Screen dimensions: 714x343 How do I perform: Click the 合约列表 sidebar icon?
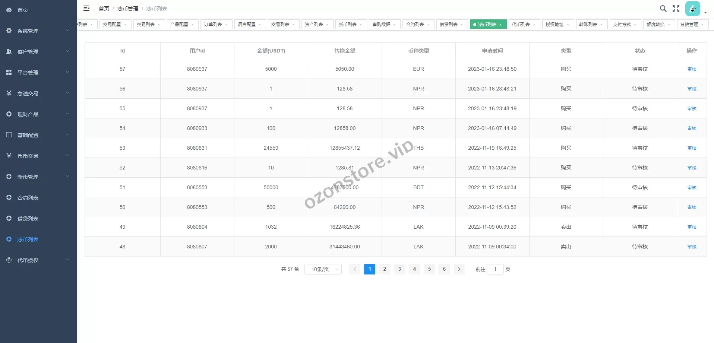(9, 198)
